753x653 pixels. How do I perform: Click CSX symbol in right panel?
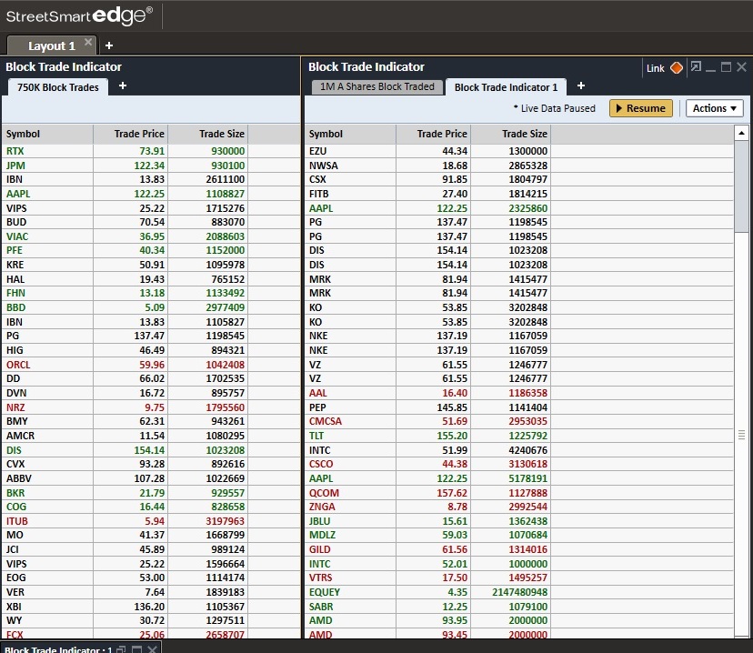pos(317,179)
